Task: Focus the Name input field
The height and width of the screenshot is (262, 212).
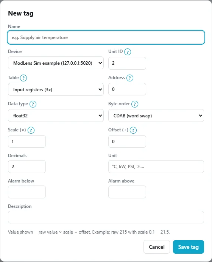Action: [x=106, y=37]
